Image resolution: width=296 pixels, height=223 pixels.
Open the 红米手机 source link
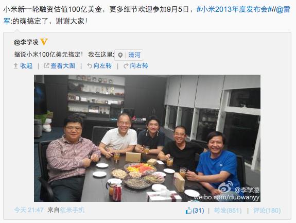tap(72, 210)
